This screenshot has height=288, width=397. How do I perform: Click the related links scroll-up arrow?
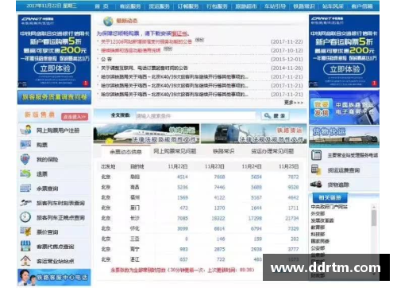[374, 207]
